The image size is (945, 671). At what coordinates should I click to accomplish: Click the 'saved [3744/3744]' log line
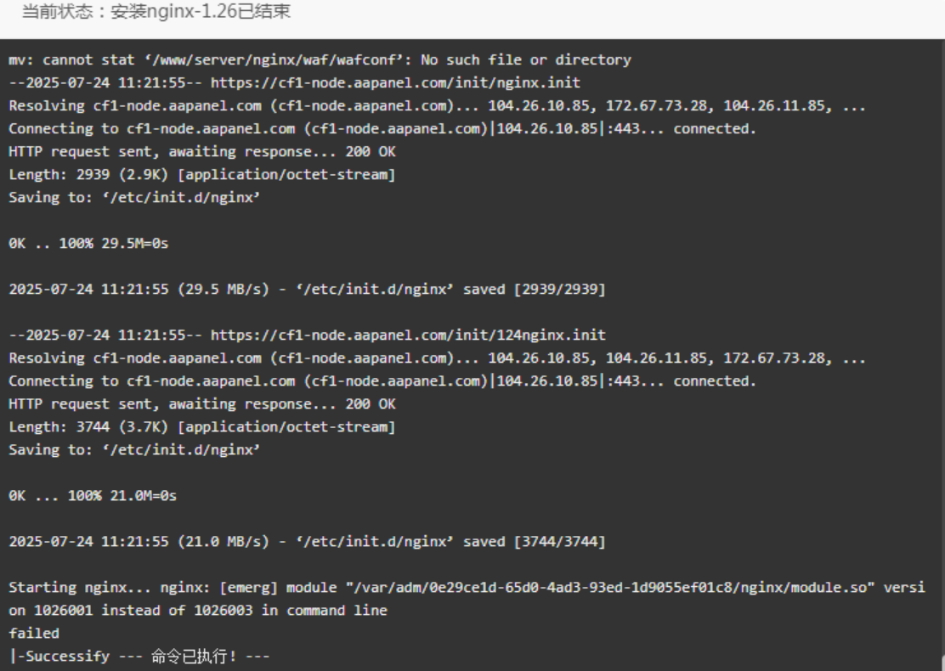307,542
